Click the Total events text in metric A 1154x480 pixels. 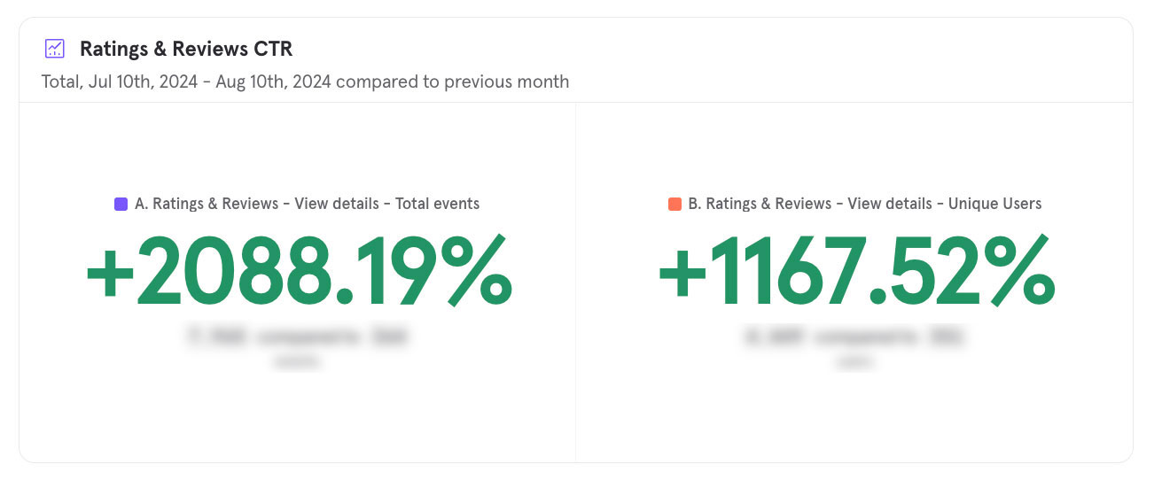(437, 204)
